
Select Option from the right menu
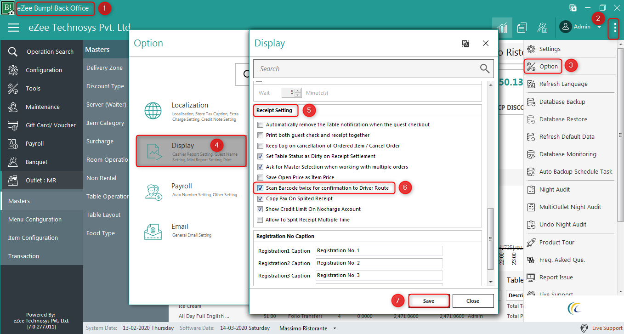(549, 66)
